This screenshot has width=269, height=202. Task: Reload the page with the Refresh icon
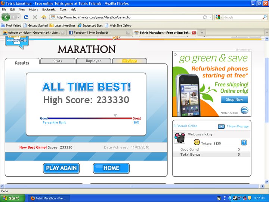[x=26, y=17]
